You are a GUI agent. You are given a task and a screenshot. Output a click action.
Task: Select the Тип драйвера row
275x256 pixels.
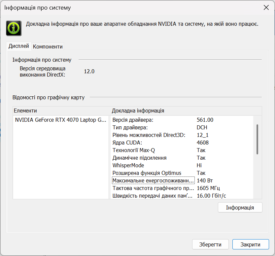183,127
